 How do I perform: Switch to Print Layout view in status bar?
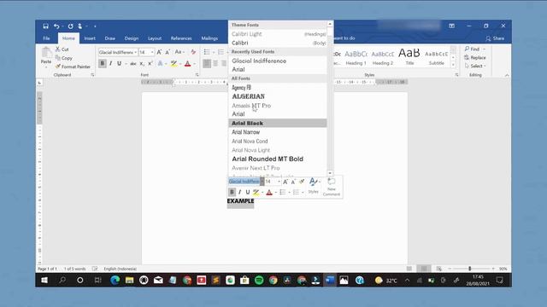[x=424, y=269]
